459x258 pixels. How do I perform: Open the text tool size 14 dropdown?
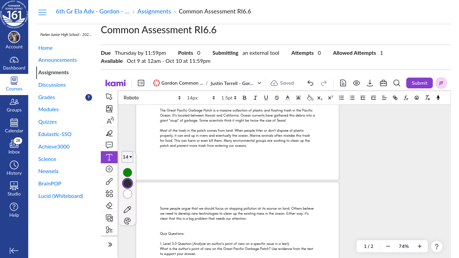click(x=127, y=157)
